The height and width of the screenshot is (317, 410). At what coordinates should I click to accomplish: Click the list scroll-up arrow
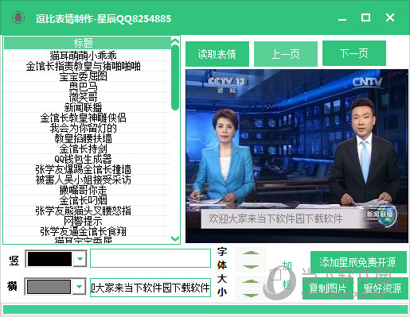tap(175, 41)
